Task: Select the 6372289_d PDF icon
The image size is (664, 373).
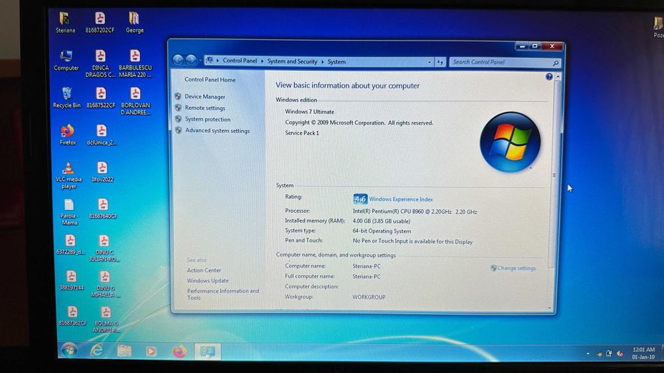Action: pyautogui.click(x=70, y=244)
